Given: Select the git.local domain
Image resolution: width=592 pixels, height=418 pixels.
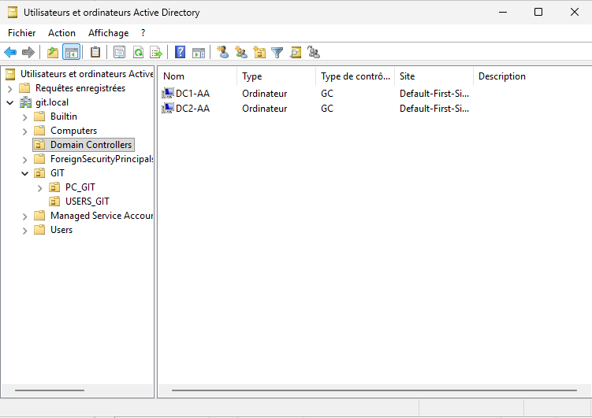Looking at the screenshot, I should point(52,102).
